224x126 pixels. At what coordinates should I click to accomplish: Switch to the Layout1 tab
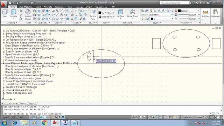(x=23, y=103)
